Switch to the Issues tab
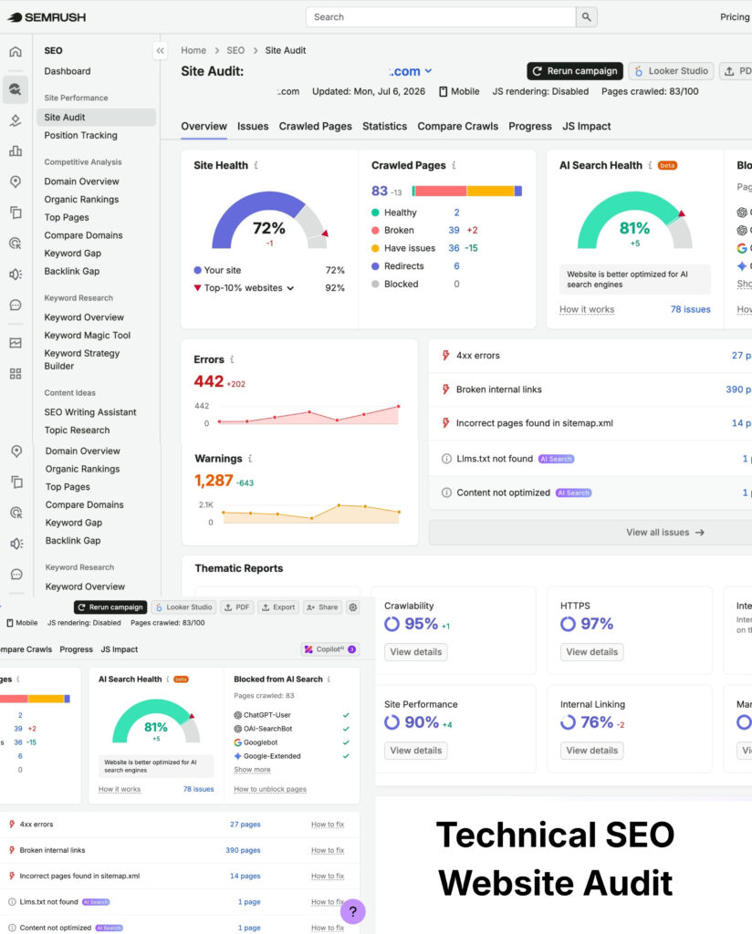The image size is (752, 934). click(253, 126)
